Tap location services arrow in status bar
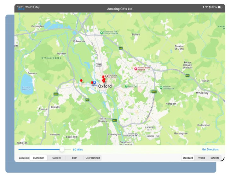The width and height of the screenshot is (231, 177). point(203,7)
